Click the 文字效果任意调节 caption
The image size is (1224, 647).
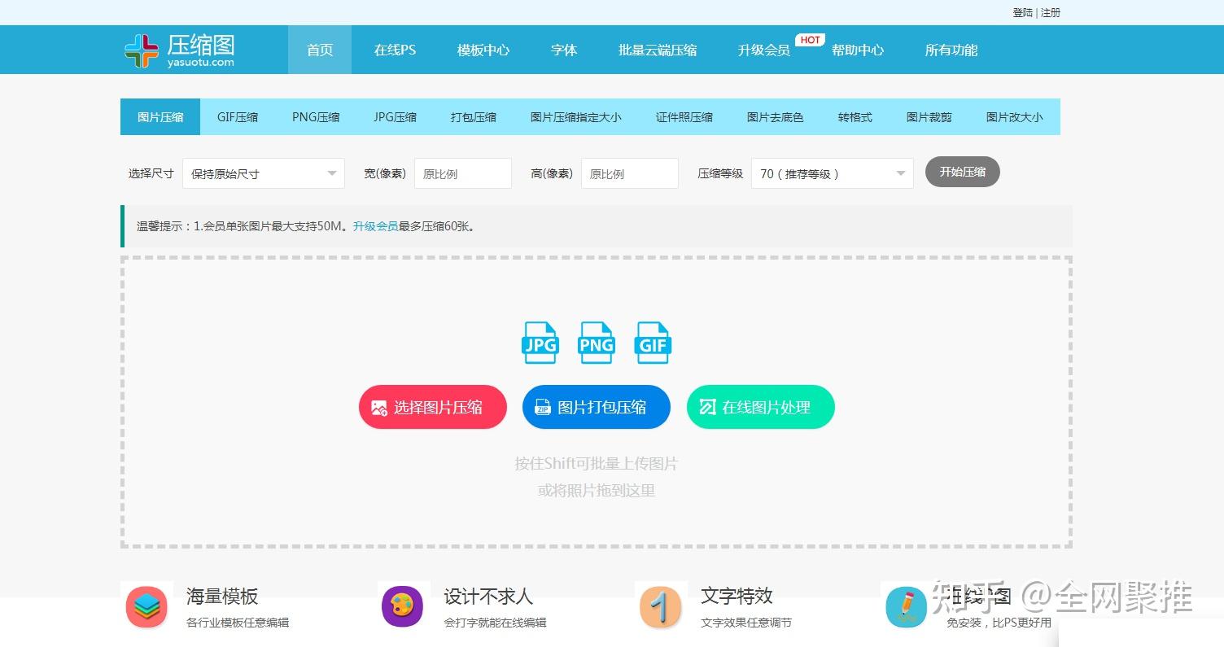click(746, 623)
